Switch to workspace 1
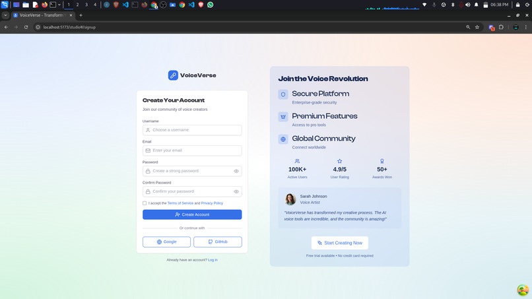532x299 pixels. [x=69, y=5]
